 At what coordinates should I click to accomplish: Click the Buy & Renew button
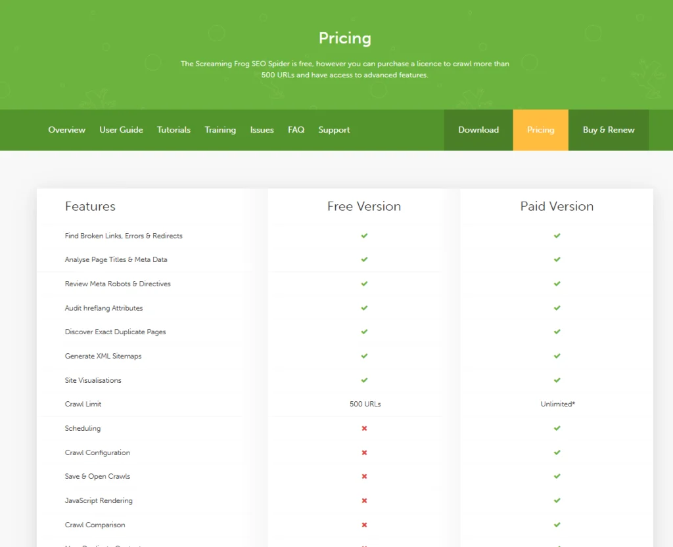pos(609,130)
